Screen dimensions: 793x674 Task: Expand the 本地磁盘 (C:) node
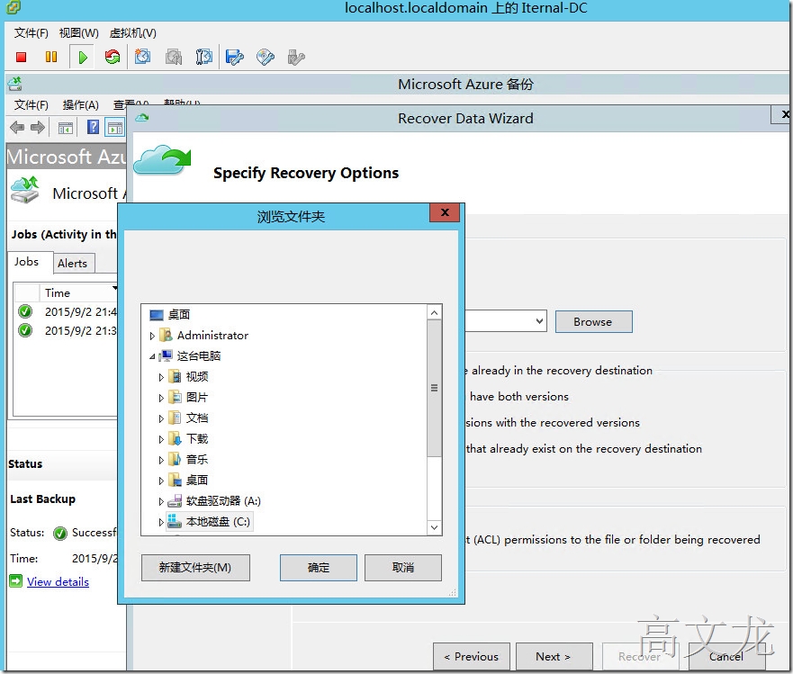[161, 522]
